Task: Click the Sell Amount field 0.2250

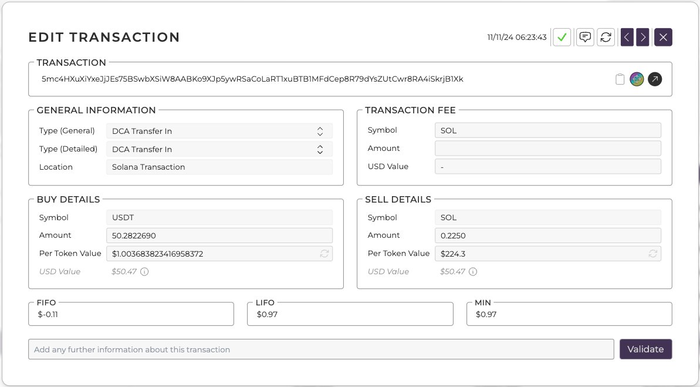Action: click(548, 235)
